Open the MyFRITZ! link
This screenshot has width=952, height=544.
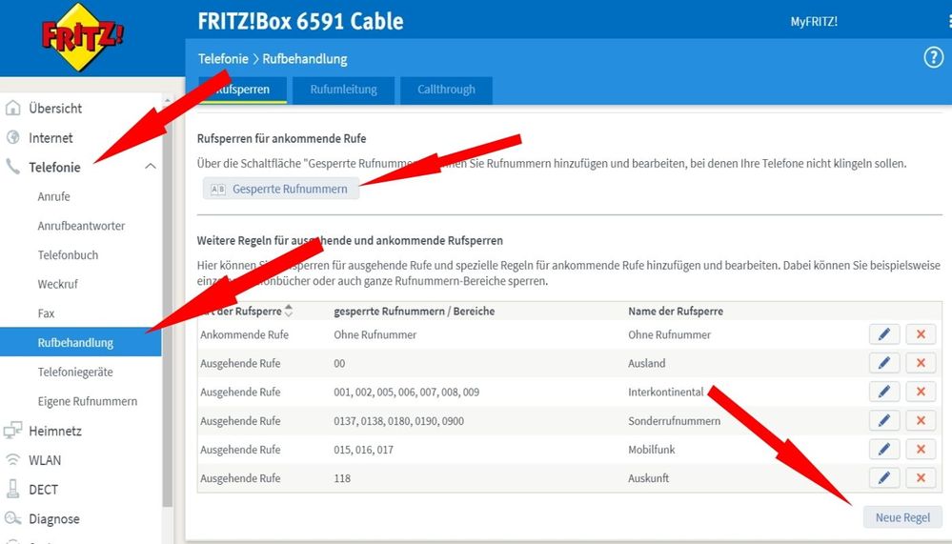pos(814,21)
